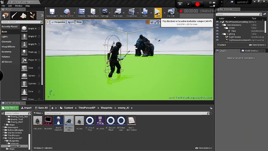Open Cinematics from the toolbar
Viewport: 268px width, 151px height.
pyautogui.click(x=131, y=13)
